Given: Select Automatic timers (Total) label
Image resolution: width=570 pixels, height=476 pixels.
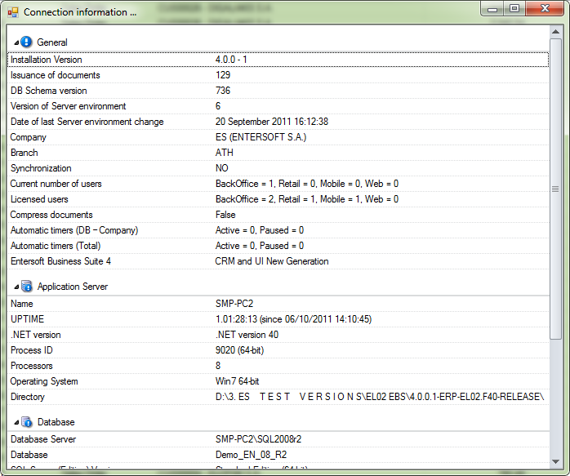Looking at the screenshot, I should 56,246.
